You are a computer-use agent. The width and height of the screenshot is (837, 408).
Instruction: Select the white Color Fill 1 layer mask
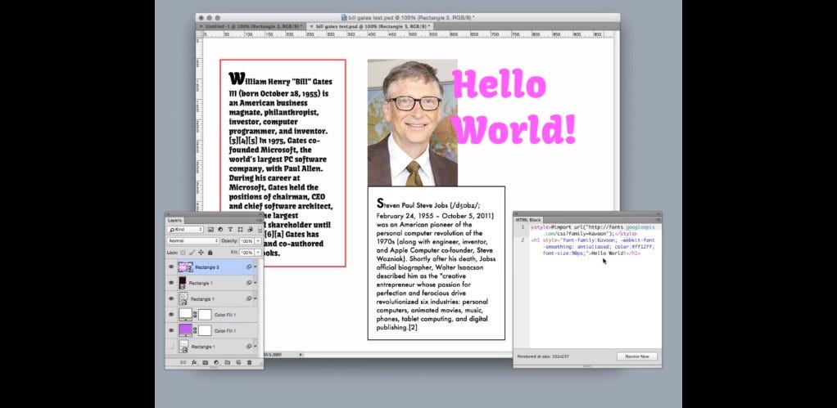pyautogui.click(x=205, y=315)
